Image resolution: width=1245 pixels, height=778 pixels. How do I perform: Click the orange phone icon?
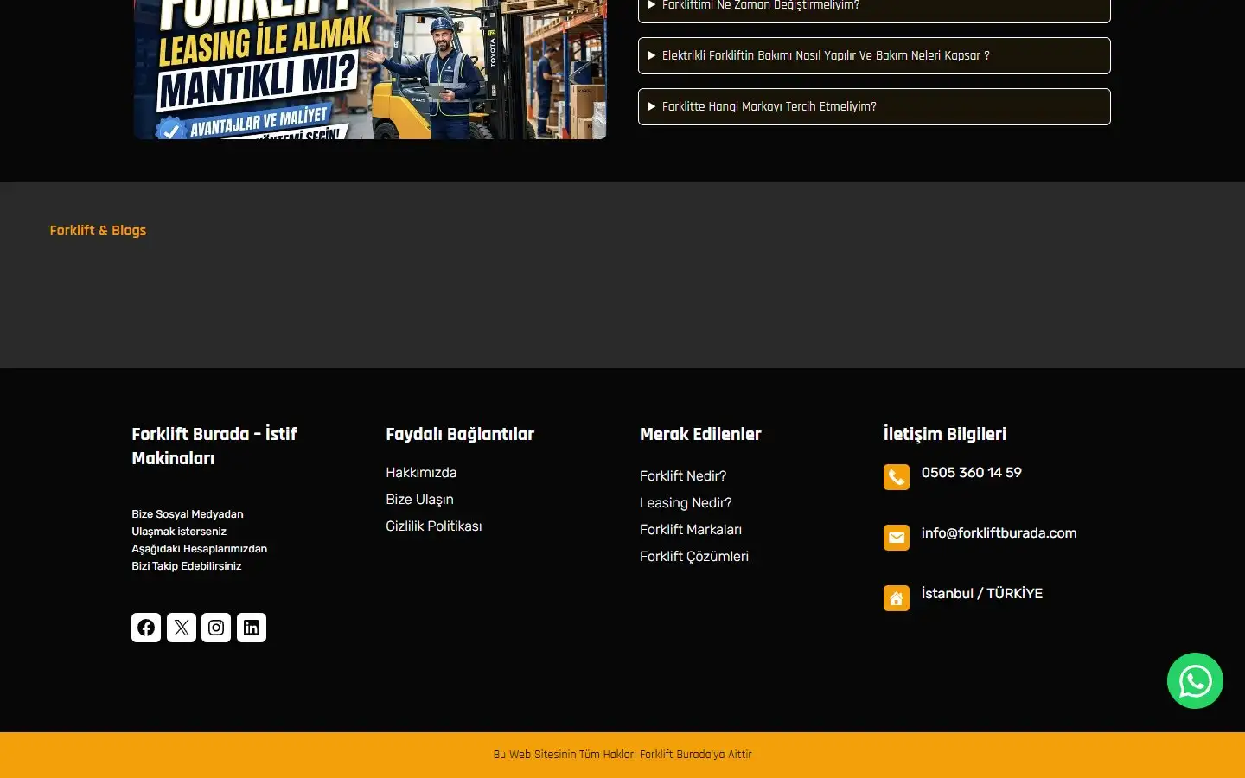coord(897,477)
